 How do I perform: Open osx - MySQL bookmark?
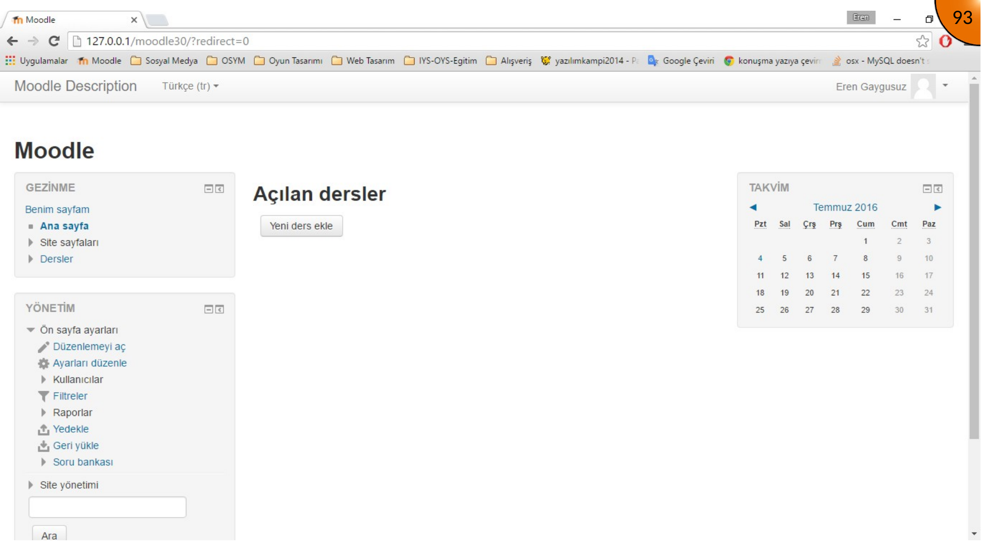[880, 61]
